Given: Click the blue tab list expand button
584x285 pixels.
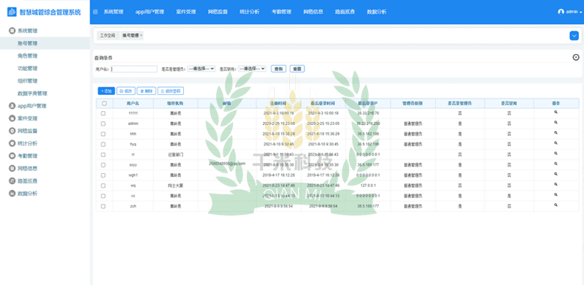Looking at the screenshot, I should (x=574, y=36).
